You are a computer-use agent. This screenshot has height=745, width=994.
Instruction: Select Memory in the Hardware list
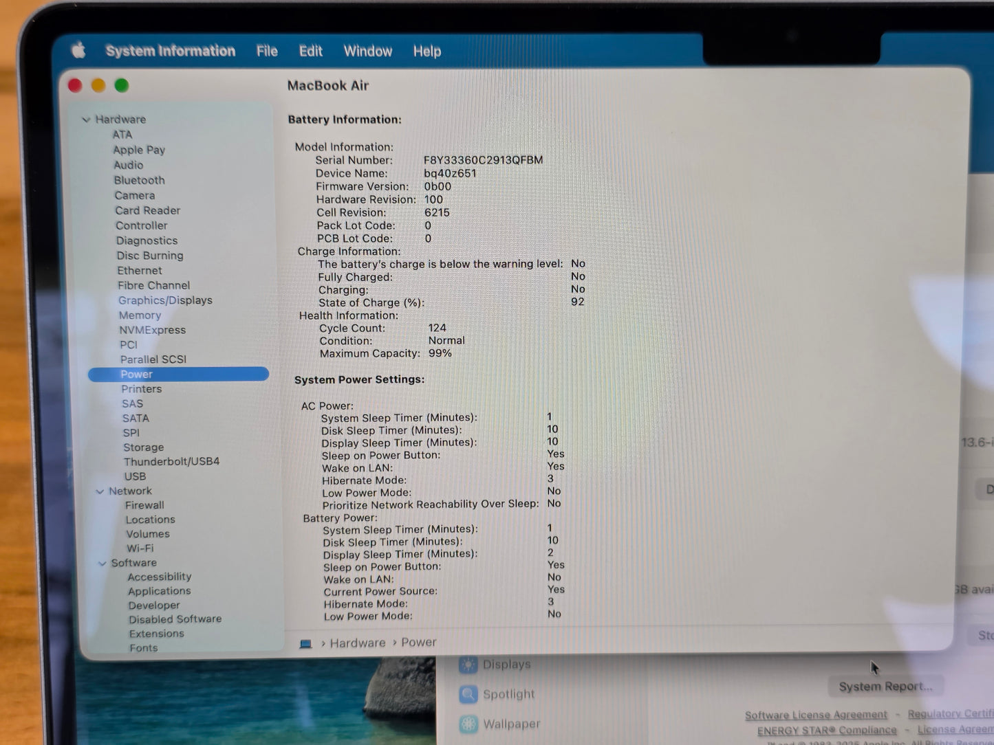(x=140, y=315)
